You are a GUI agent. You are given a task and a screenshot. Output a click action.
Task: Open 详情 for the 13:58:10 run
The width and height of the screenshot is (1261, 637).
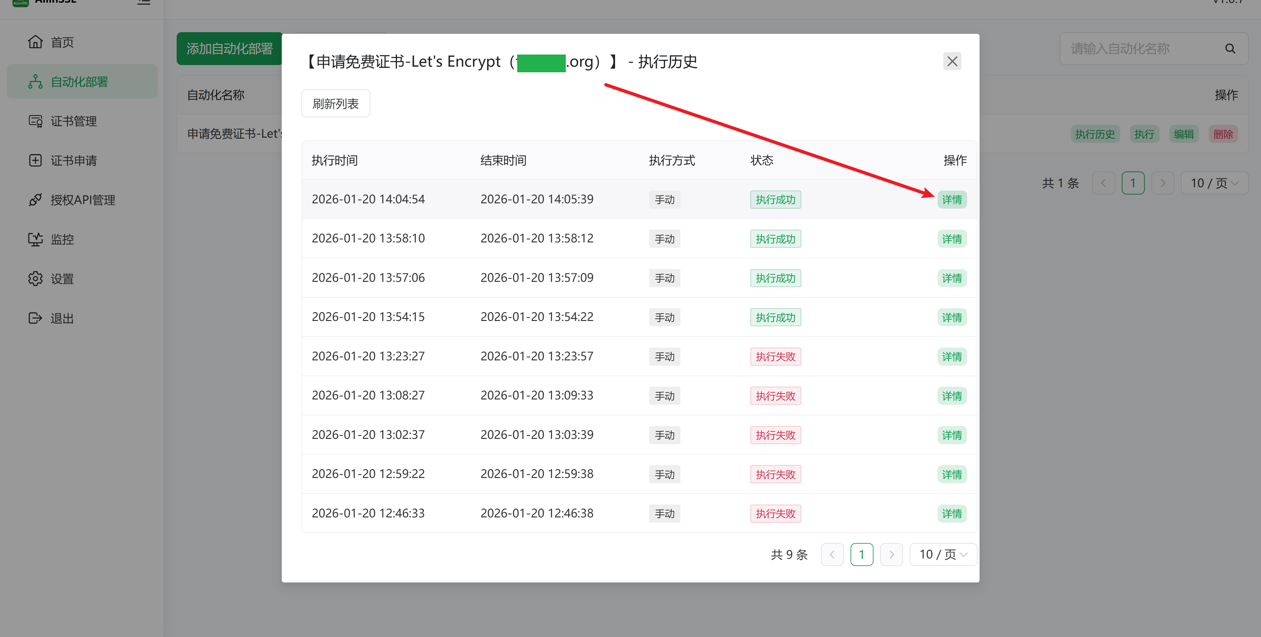coord(952,239)
